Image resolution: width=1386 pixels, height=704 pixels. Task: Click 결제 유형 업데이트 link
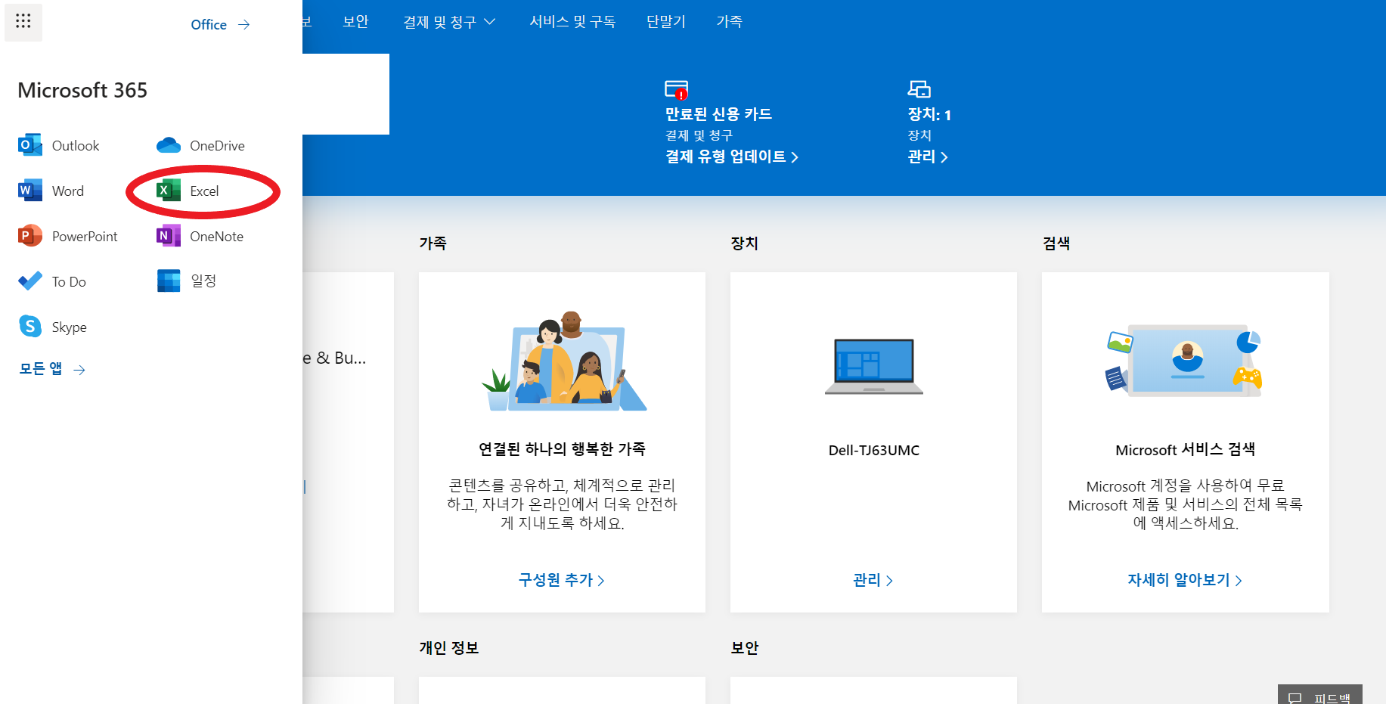click(731, 157)
